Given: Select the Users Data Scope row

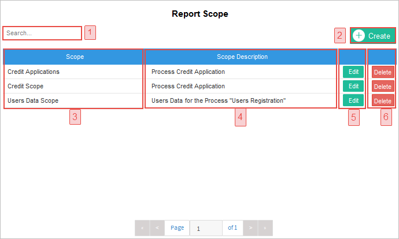Looking at the screenshot, I should (33, 100).
